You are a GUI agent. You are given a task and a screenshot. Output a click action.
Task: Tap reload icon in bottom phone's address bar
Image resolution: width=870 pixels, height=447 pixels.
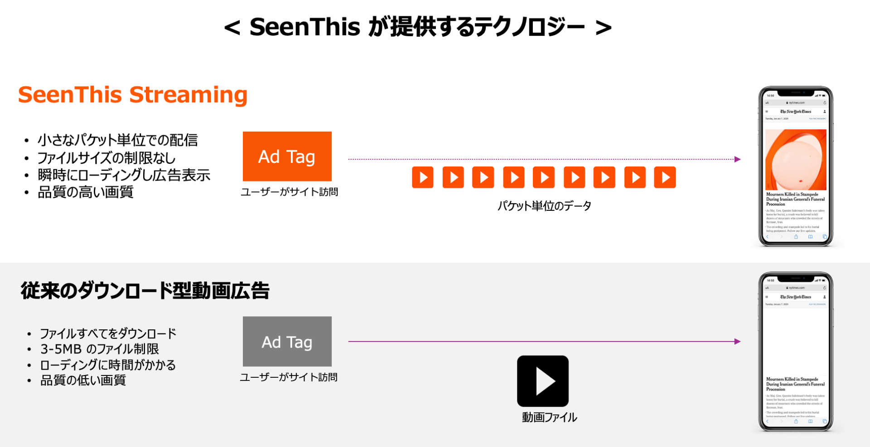point(825,288)
